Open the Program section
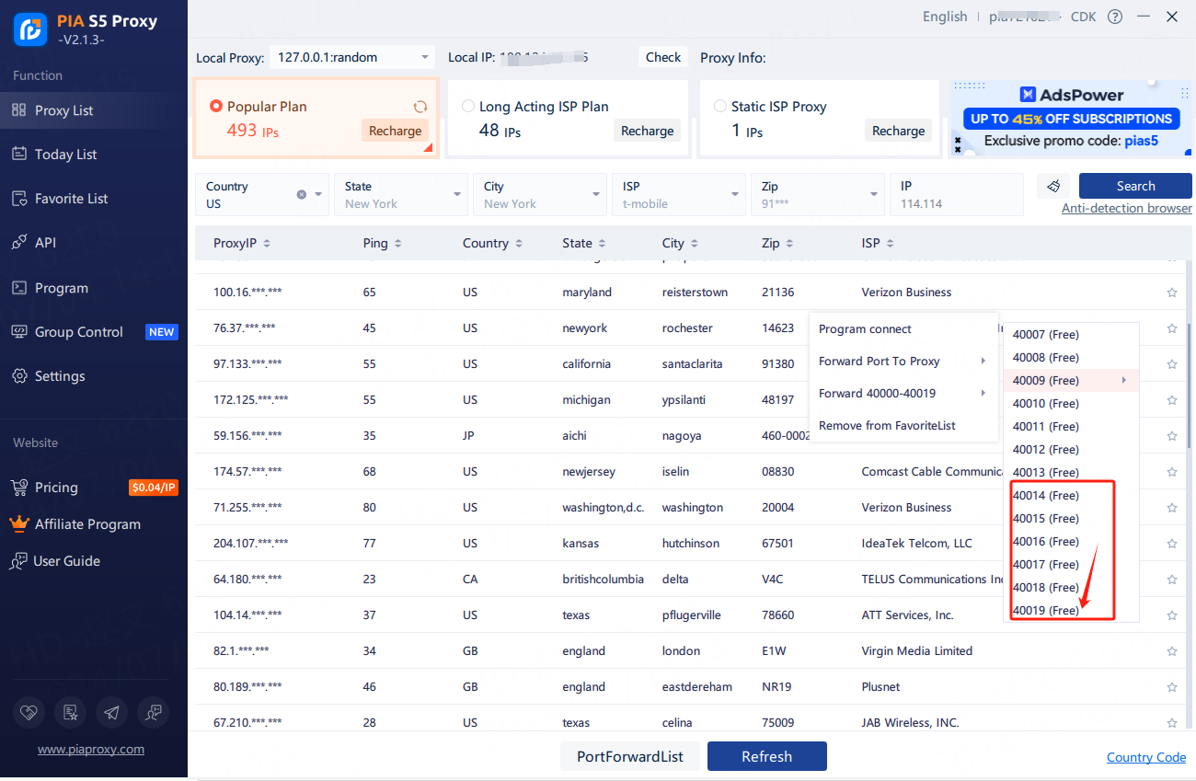The width and height of the screenshot is (1196, 781). [x=94, y=288]
